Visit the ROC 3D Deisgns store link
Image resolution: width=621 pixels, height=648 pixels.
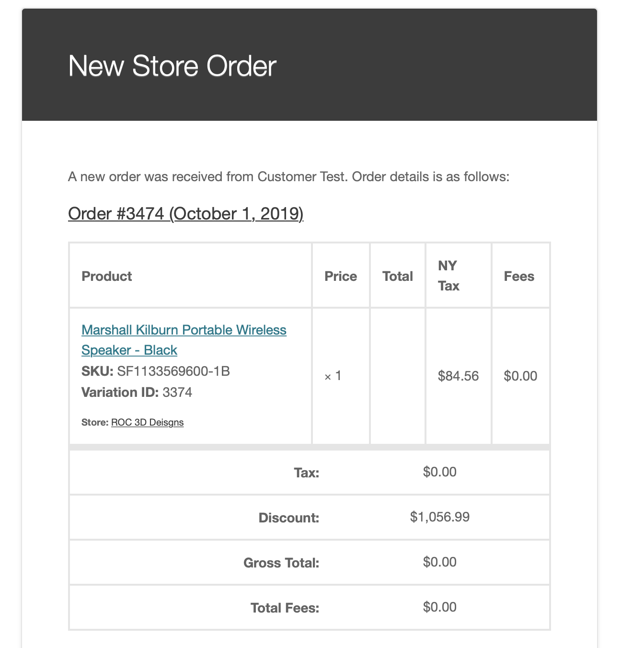point(147,422)
